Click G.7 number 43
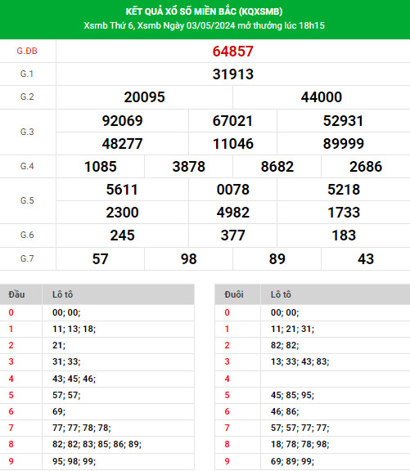The width and height of the screenshot is (410, 471). [366, 259]
